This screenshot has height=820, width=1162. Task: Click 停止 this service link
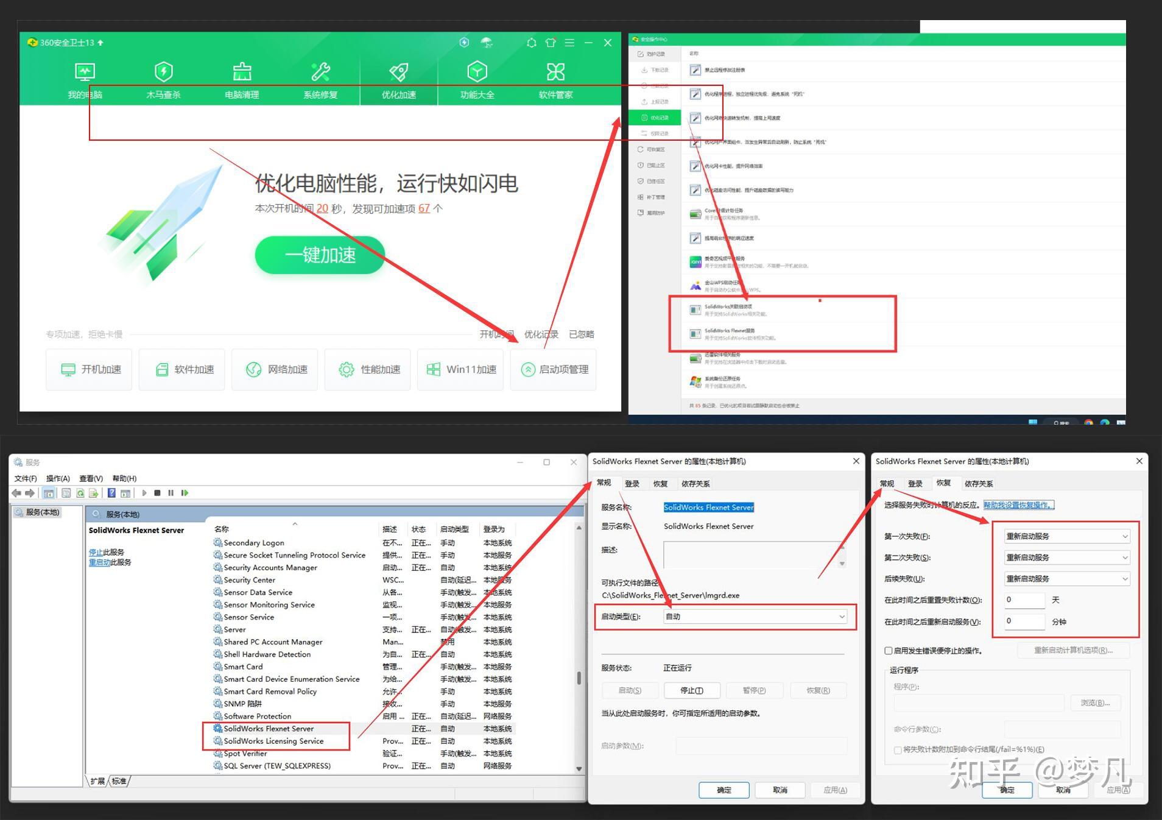[96, 552]
